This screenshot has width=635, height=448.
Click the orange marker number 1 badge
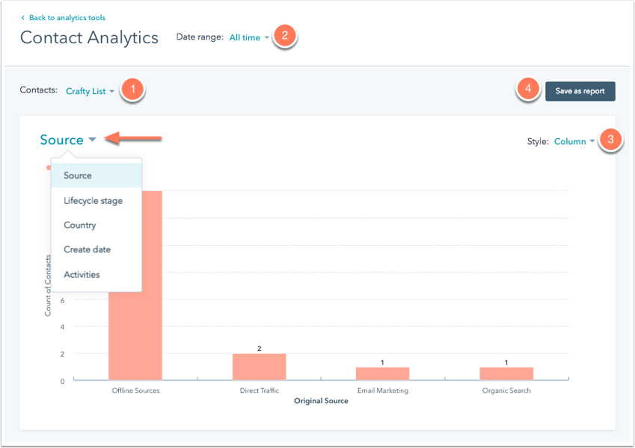point(133,90)
